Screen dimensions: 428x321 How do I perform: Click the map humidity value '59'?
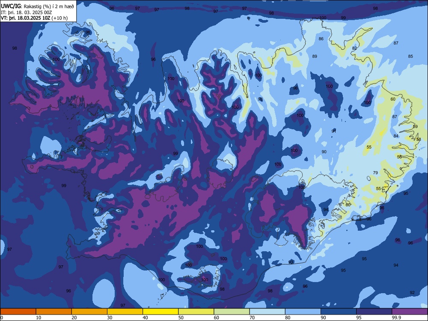click(x=415, y=126)
